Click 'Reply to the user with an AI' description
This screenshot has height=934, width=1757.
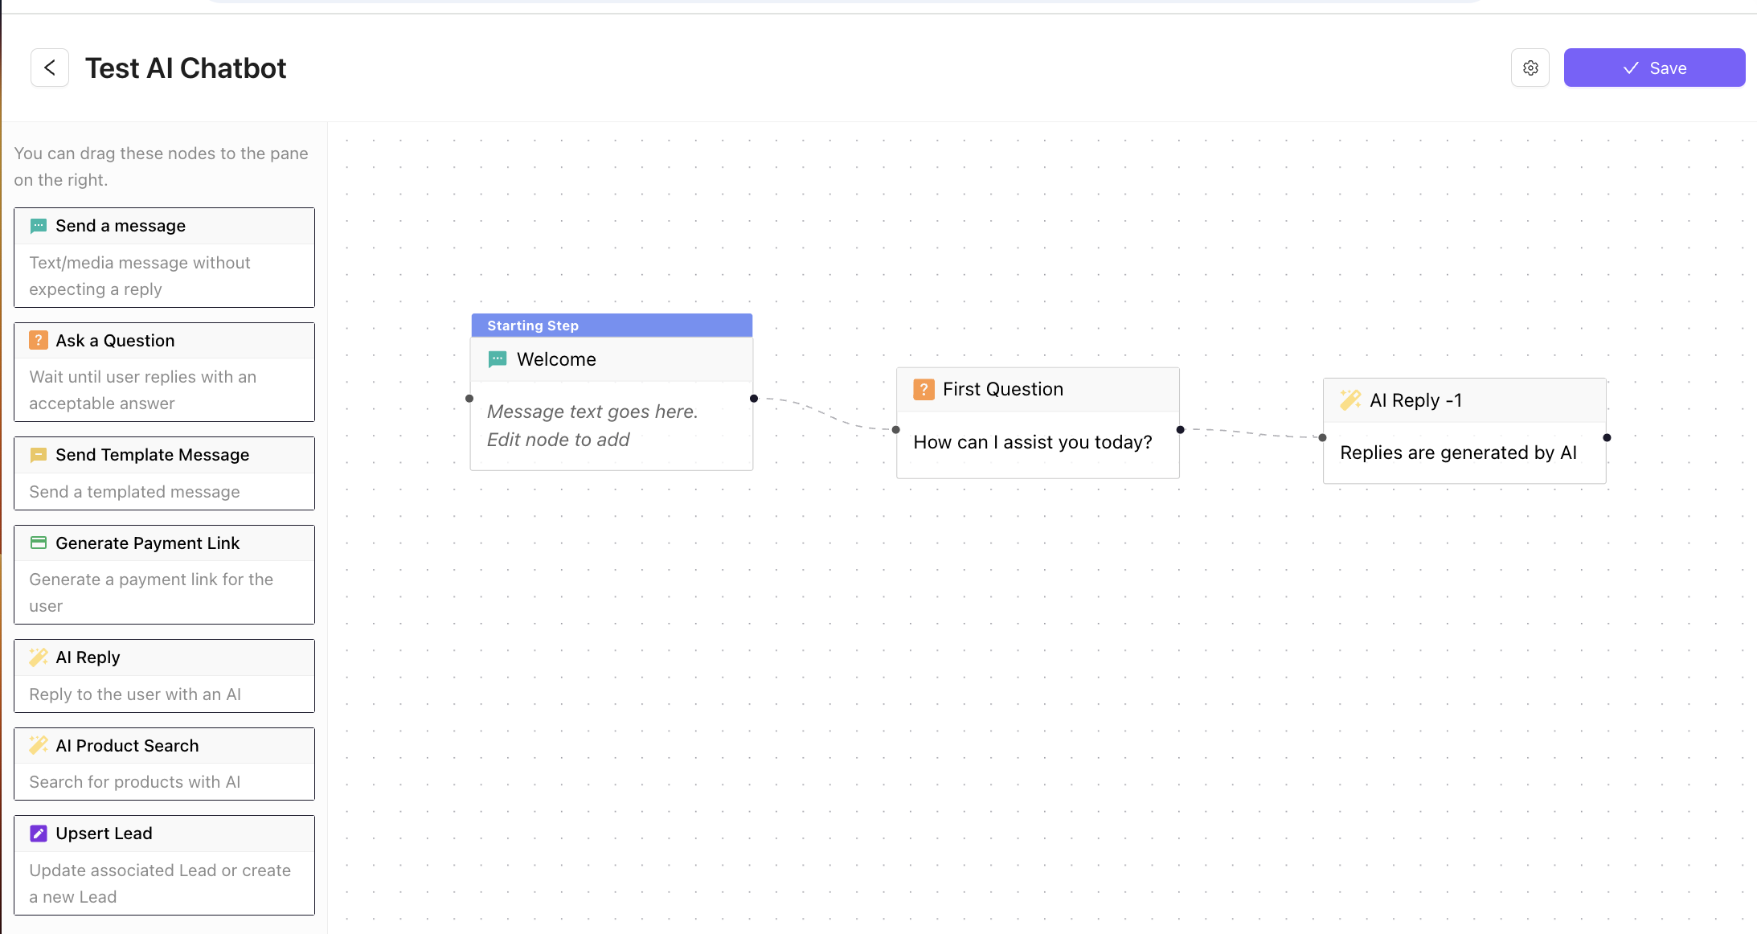135,694
